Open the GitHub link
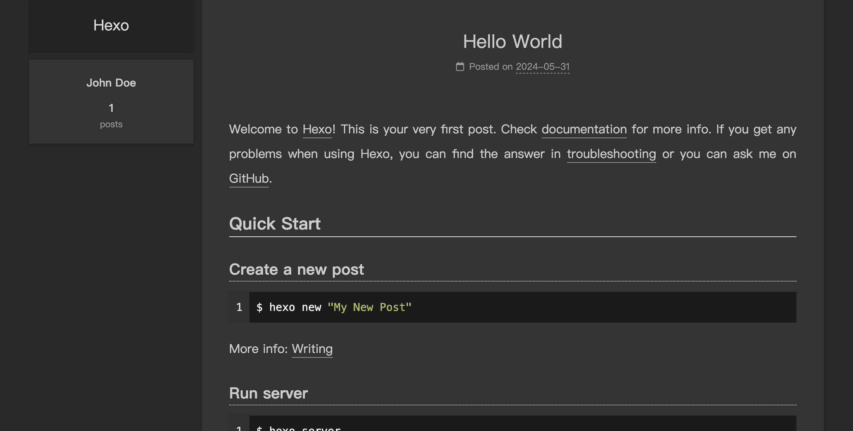The image size is (853, 431). coord(249,179)
